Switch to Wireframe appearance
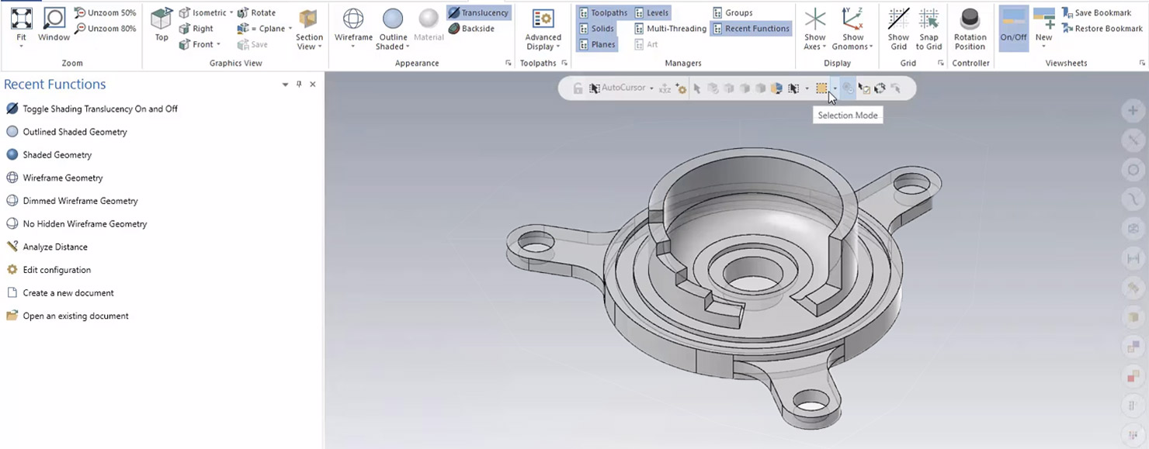Viewport: 1149px width, 449px height. tap(353, 19)
